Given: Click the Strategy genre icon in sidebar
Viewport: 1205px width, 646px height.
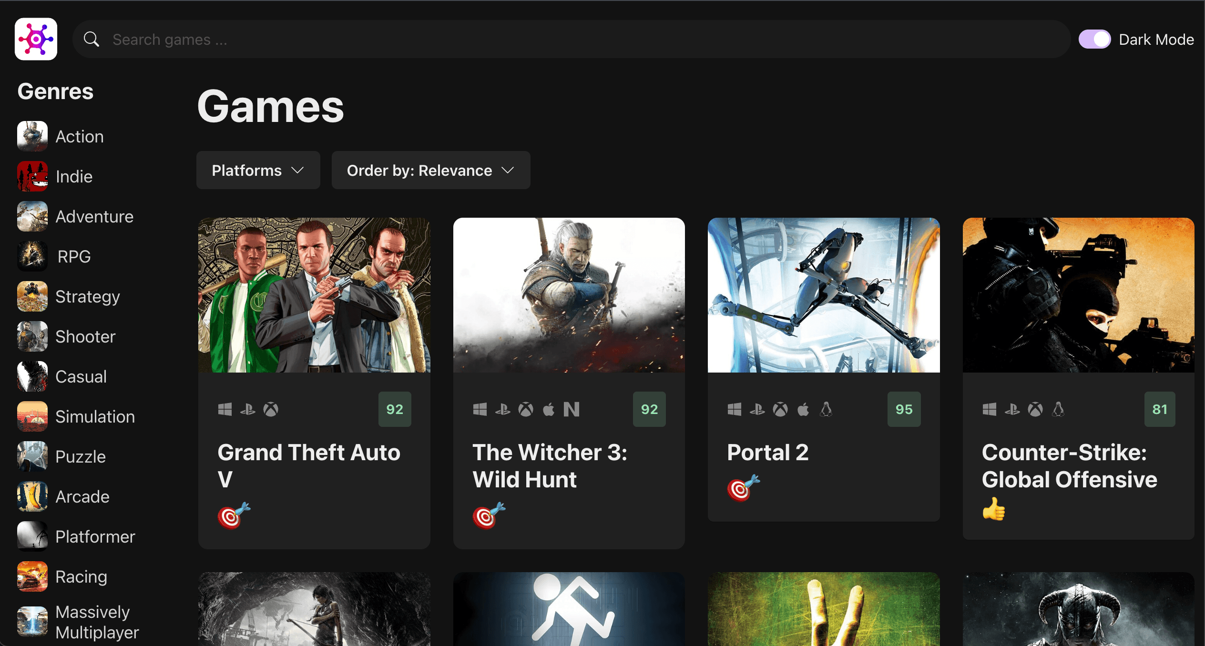Looking at the screenshot, I should [32, 296].
